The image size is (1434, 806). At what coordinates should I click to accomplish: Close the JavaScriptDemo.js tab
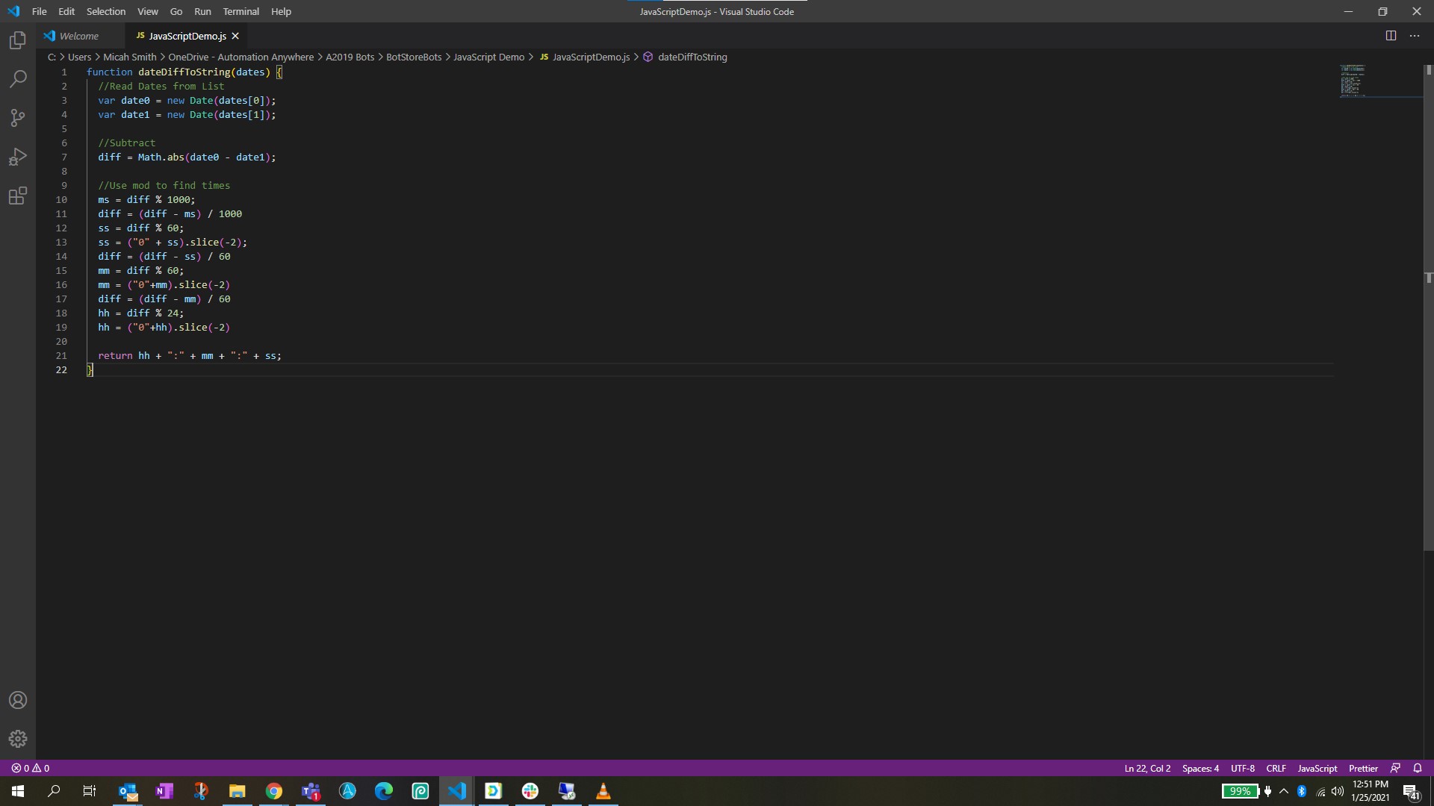point(235,36)
